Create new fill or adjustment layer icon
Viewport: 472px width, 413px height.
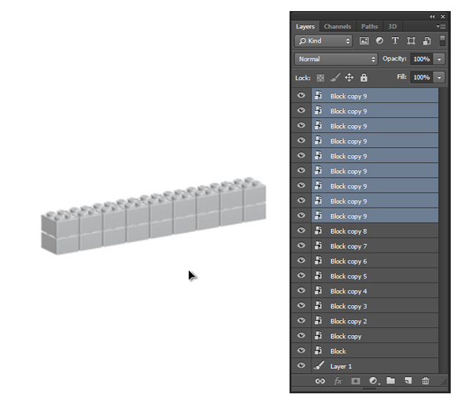373,381
